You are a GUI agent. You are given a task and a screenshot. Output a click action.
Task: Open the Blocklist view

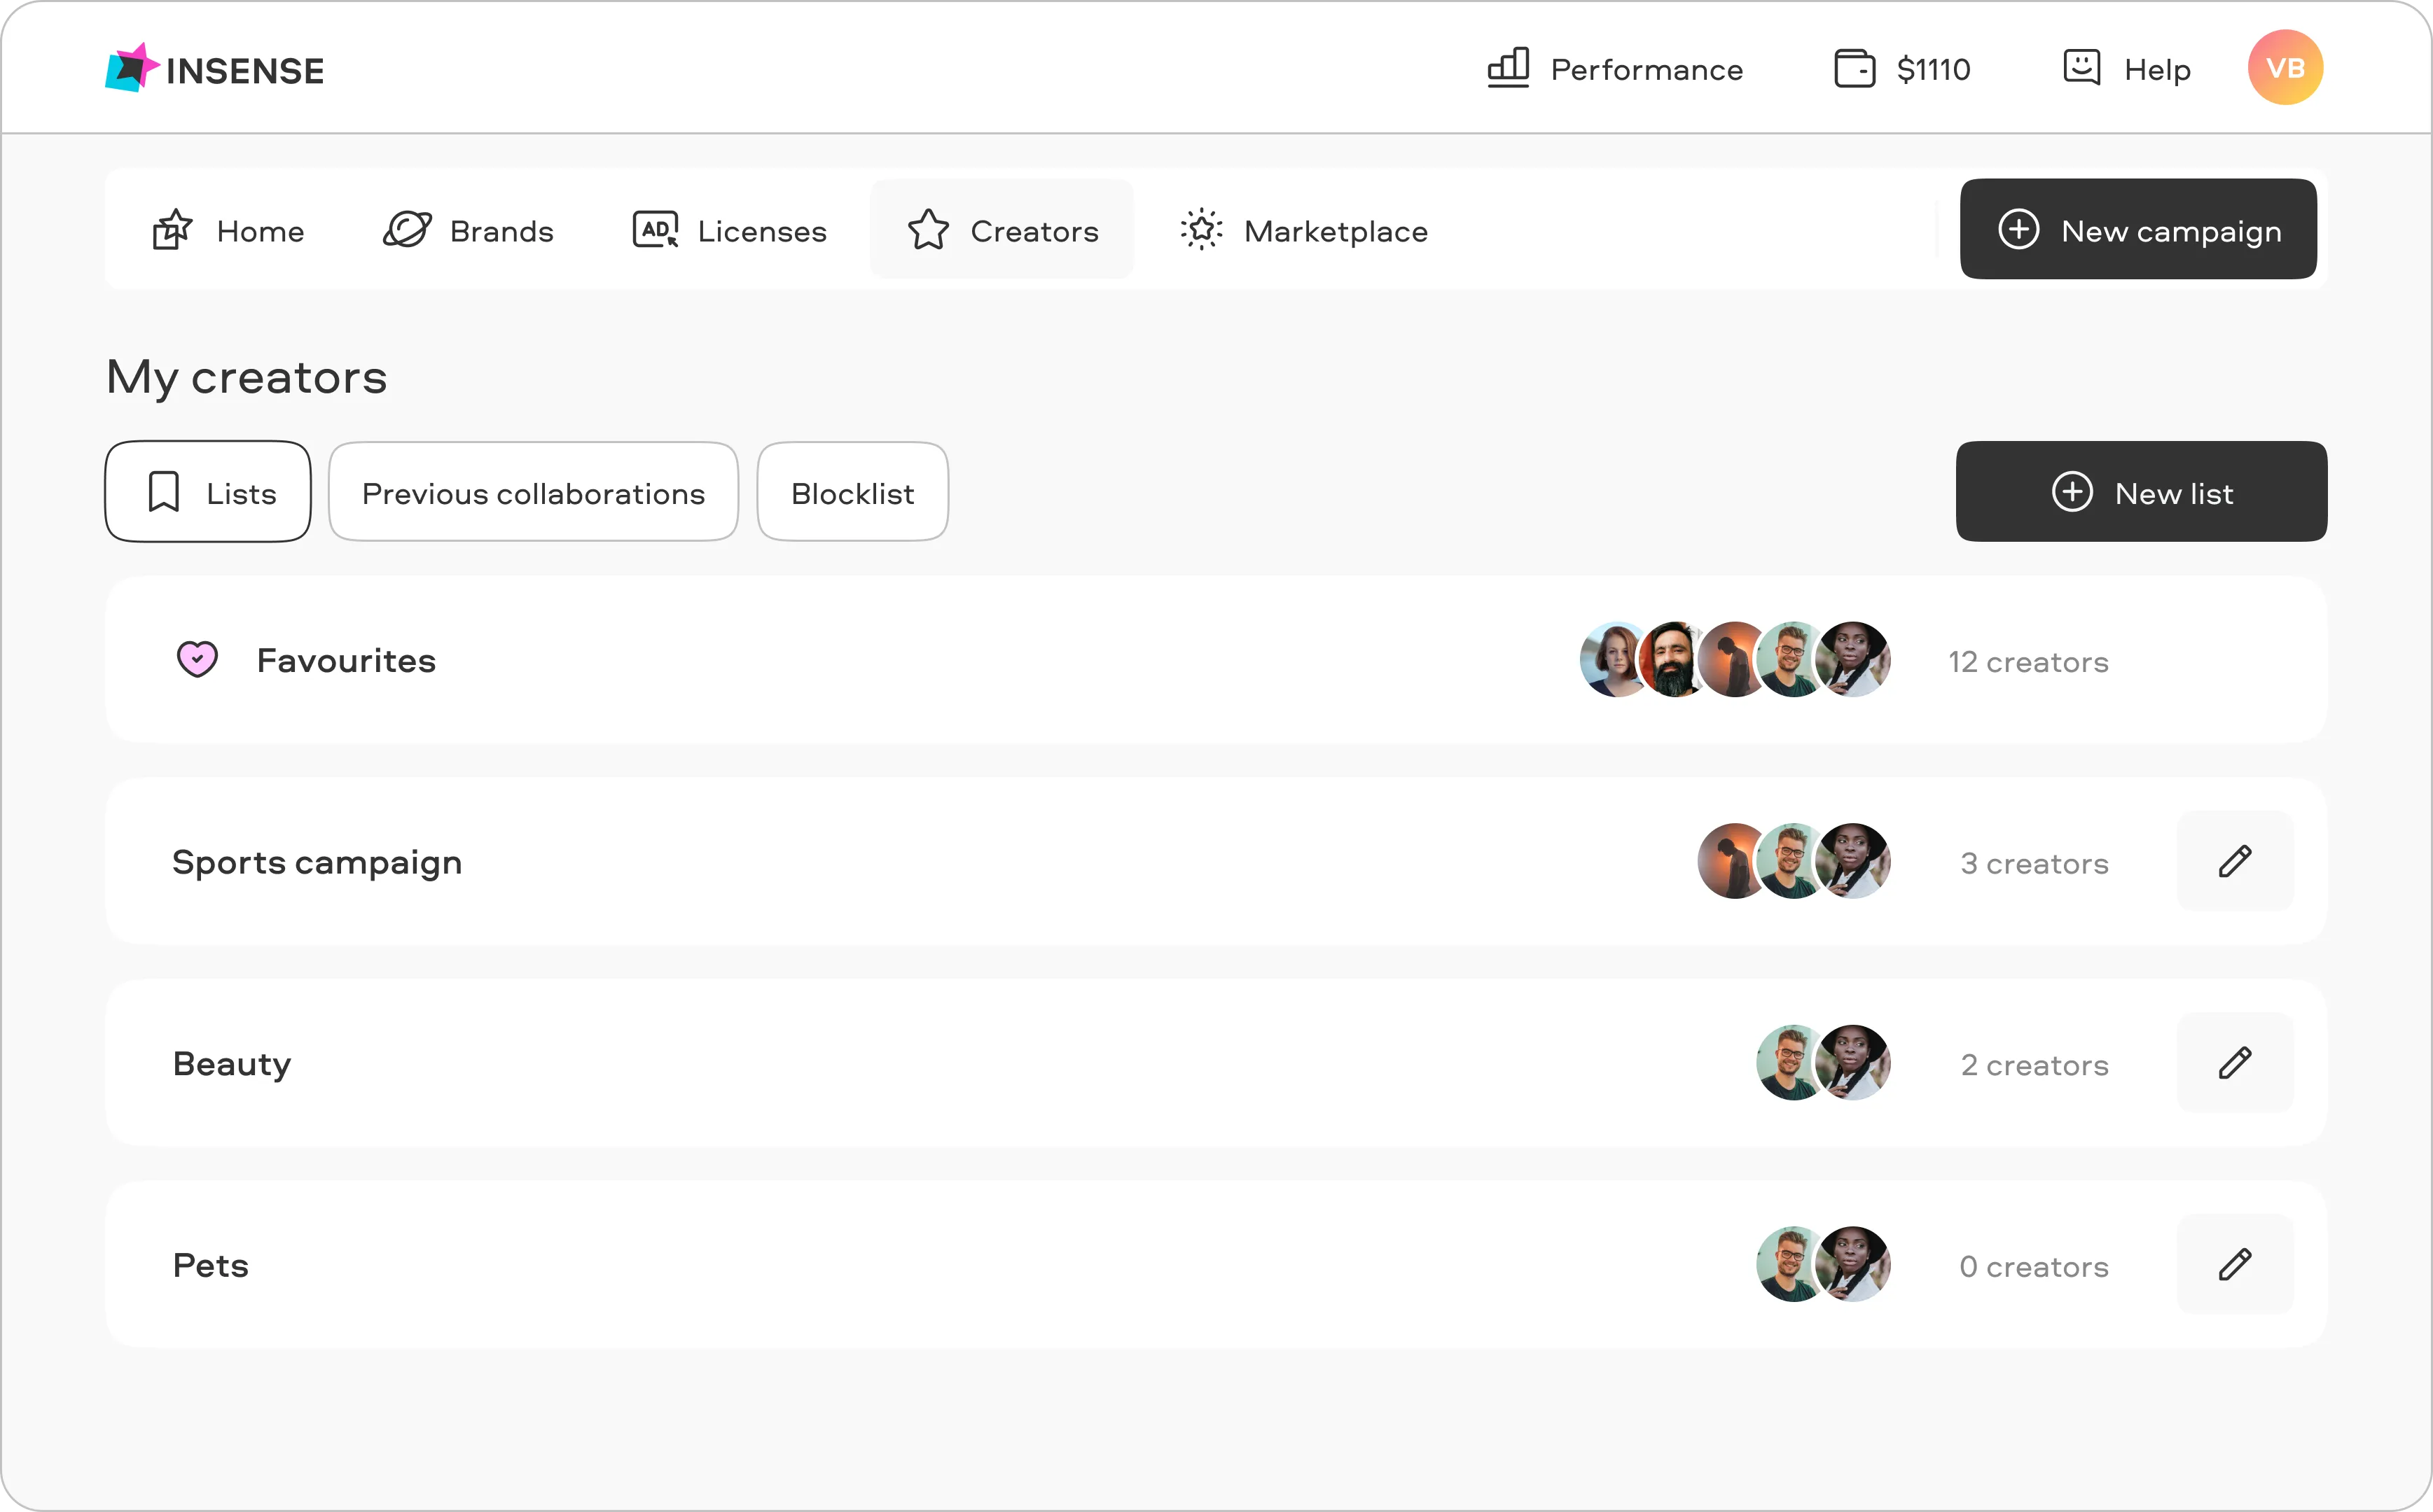pos(852,491)
